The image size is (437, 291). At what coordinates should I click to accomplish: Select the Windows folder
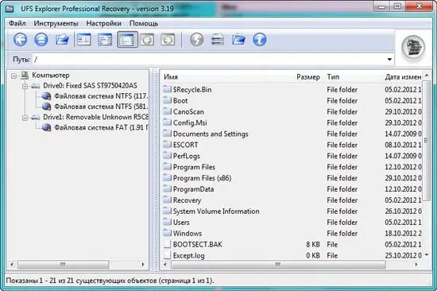pyautogui.click(x=188, y=233)
